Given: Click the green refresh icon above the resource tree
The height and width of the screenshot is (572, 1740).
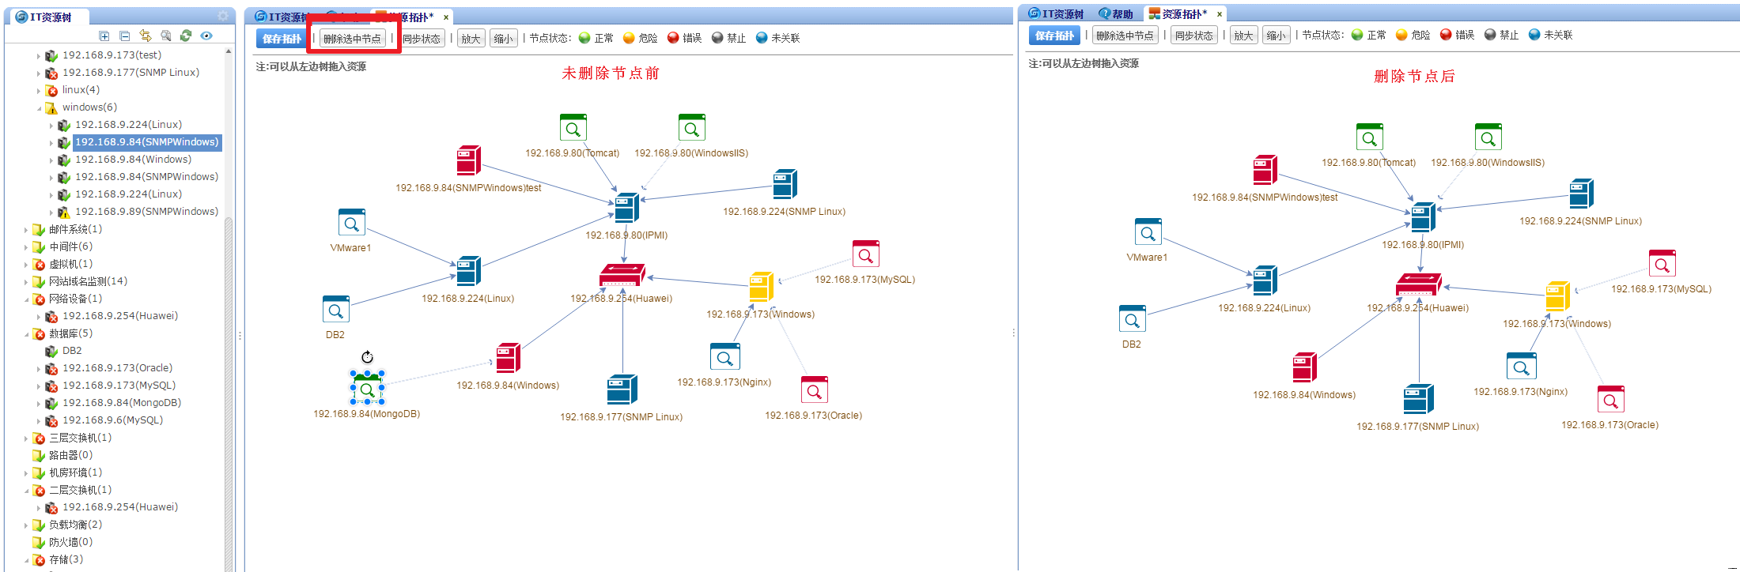Looking at the screenshot, I should tap(186, 36).
